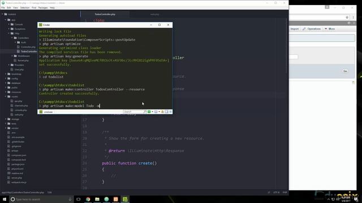Click the taskbar search box
Viewport: 362px width, 203px height.
(41, 199)
